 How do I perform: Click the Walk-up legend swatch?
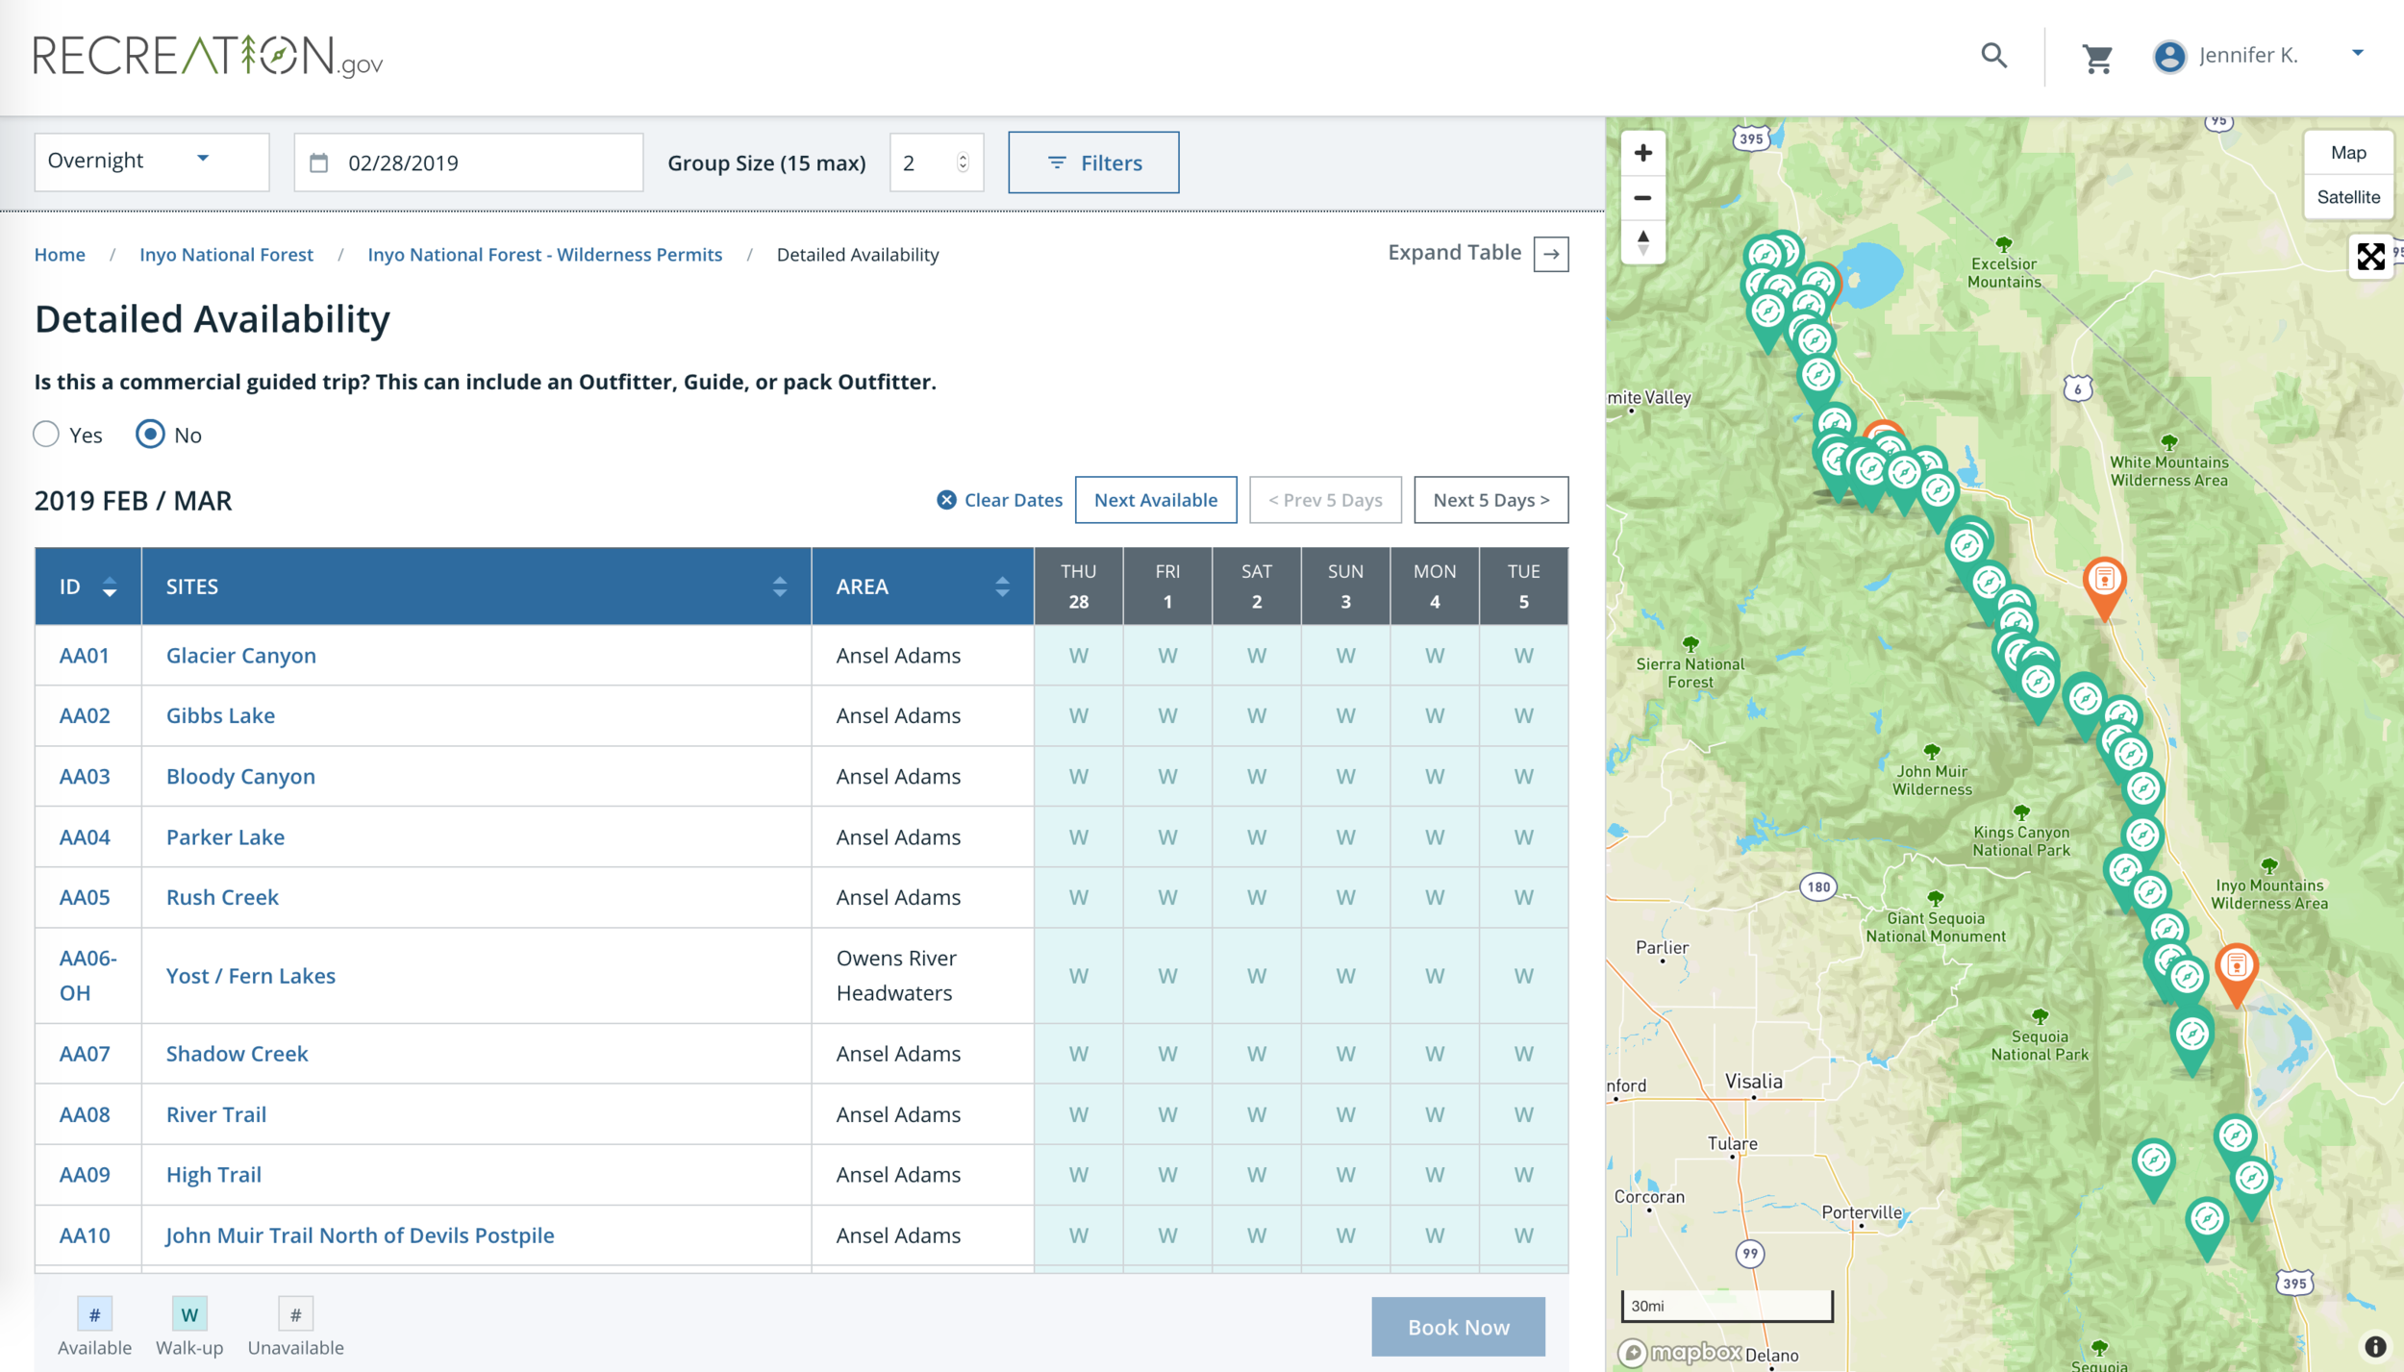point(189,1314)
